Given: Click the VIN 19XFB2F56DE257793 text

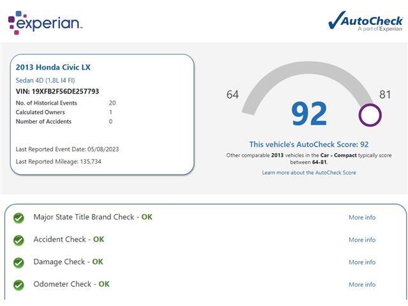Looking at the screenshot, I should (57, 91).
